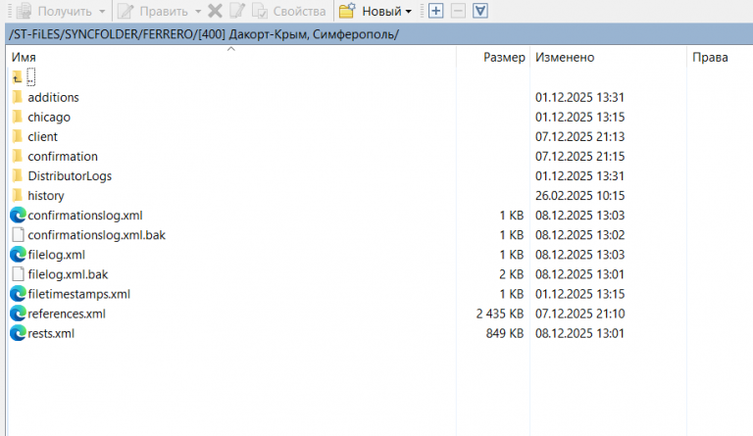Click the rename icon in toolbar

tap(237, 11)
